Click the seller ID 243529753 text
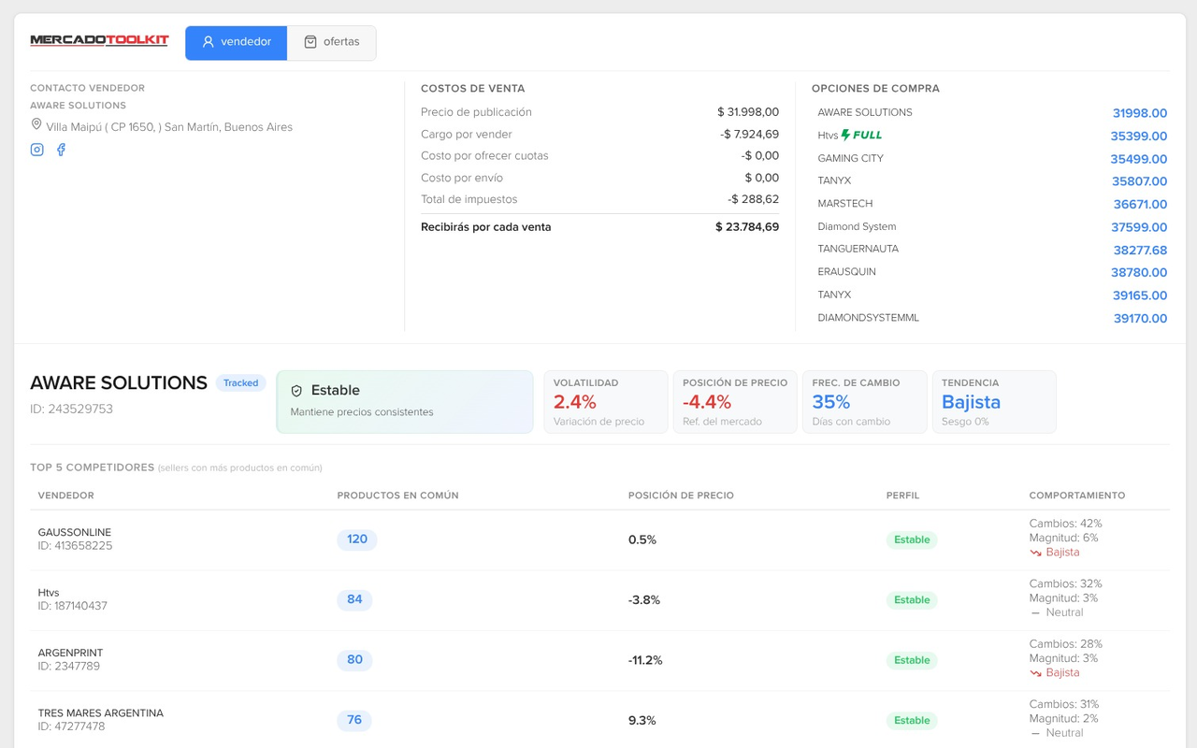The image size is (1197, 748). [x=71, y=409]
